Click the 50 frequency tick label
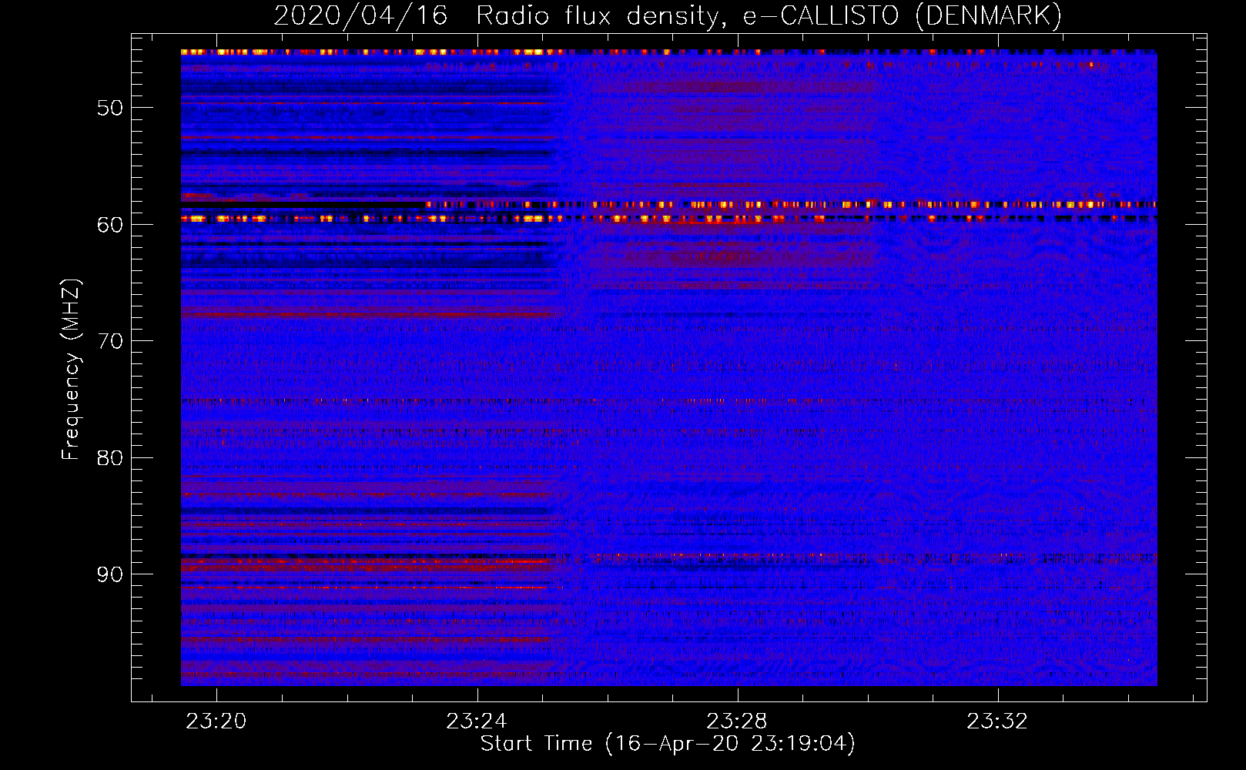The height and width of the screenshot is (770, 1246). click(109, 108)
